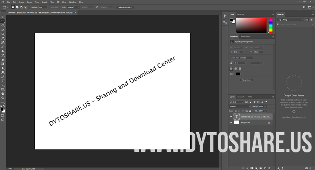Hide the DYTOSHARE.US text layer
Screen dimensions: 315x170
231,117
